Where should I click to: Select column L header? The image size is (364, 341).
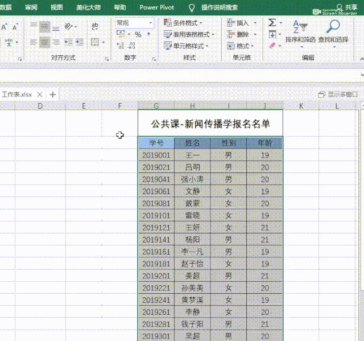pyautogui.click(x=337, y=106)
